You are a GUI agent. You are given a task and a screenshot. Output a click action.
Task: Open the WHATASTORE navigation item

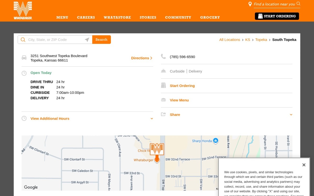click(x=117, y=18)
